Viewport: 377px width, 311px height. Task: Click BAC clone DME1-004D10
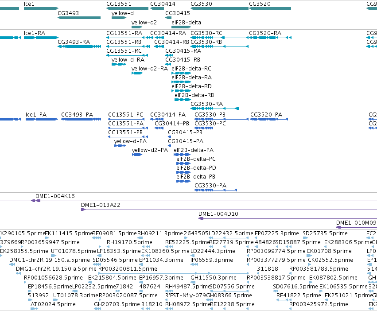[x=218, y=214]
